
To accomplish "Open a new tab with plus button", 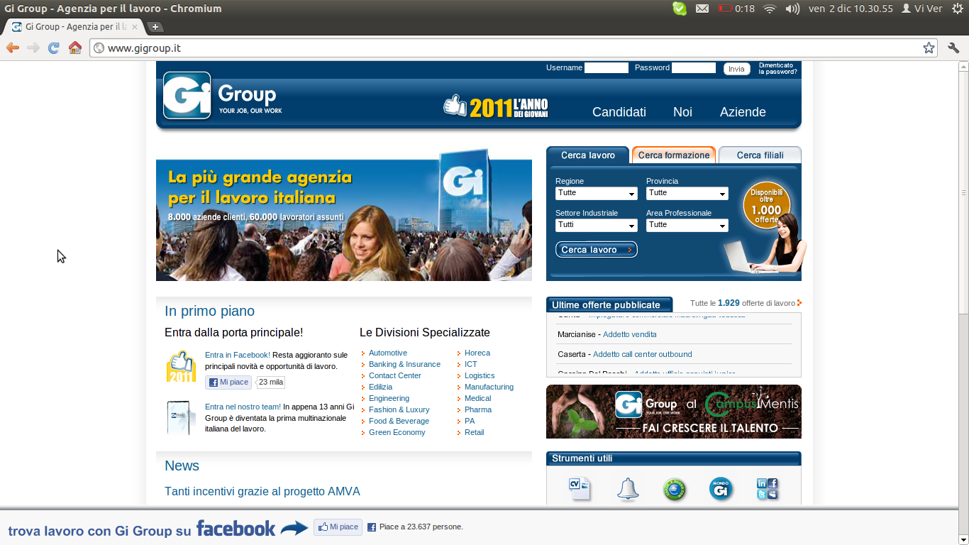I will click(155, 27).
